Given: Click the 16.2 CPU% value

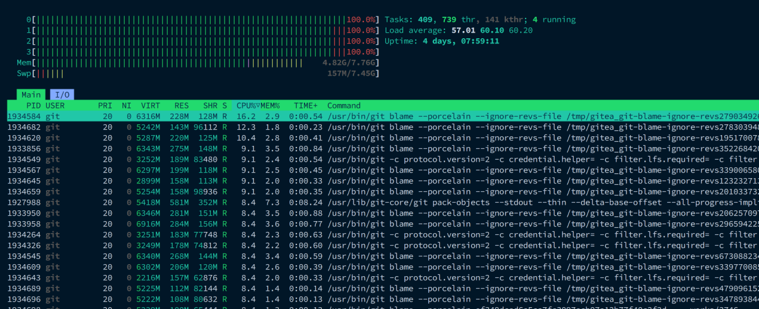Looking at the screenshot, I should 246,116.
